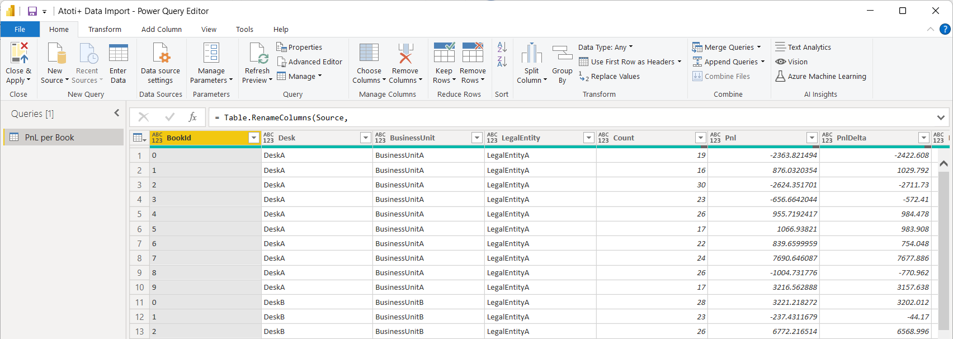Collapse the Queries pane
This screenshot has height=339, width=953.
click(x=117, y=113)
